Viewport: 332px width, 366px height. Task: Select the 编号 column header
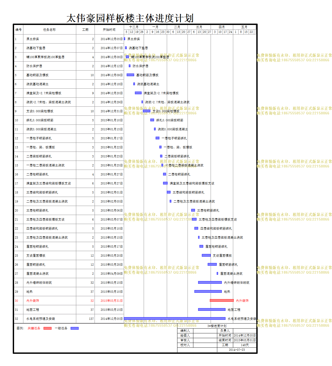coord(19,30)
